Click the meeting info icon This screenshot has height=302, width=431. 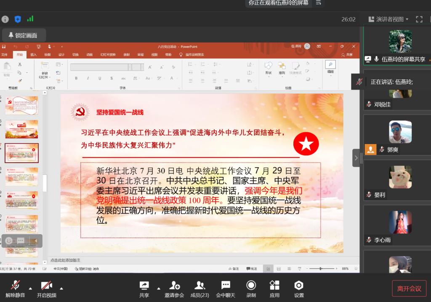click(x=5, y=19)
